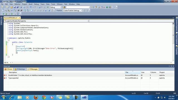Click the Find text input box
Image resolution: width=178 pixels, height=100 pixels.
77,7
